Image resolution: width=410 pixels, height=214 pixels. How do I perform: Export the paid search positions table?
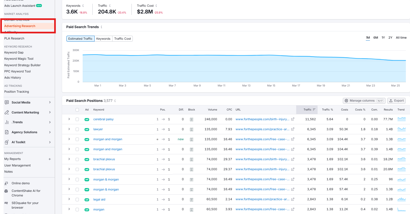click(x=396, y=101)
